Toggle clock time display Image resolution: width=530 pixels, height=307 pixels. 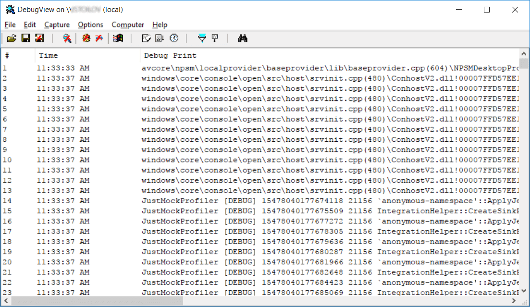click(174, 38)
